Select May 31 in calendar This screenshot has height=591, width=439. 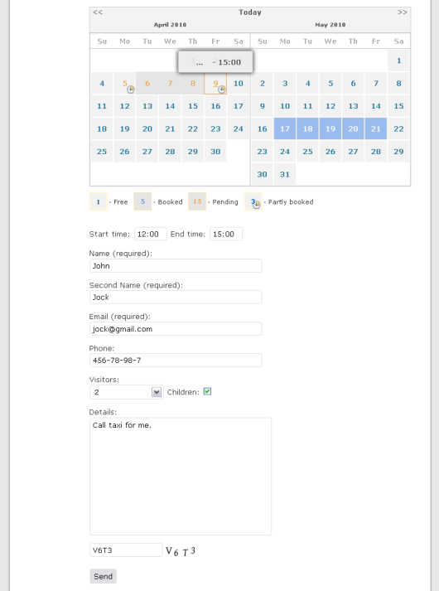point(285,175)
